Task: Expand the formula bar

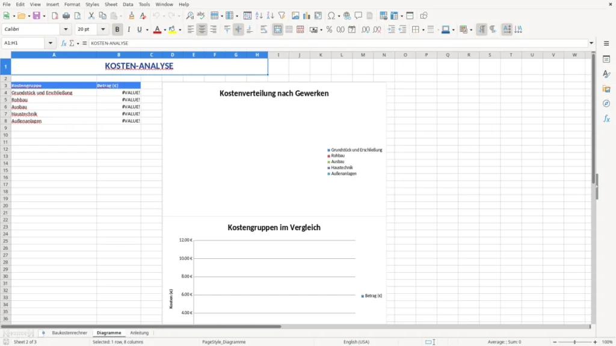Action: 591,43
